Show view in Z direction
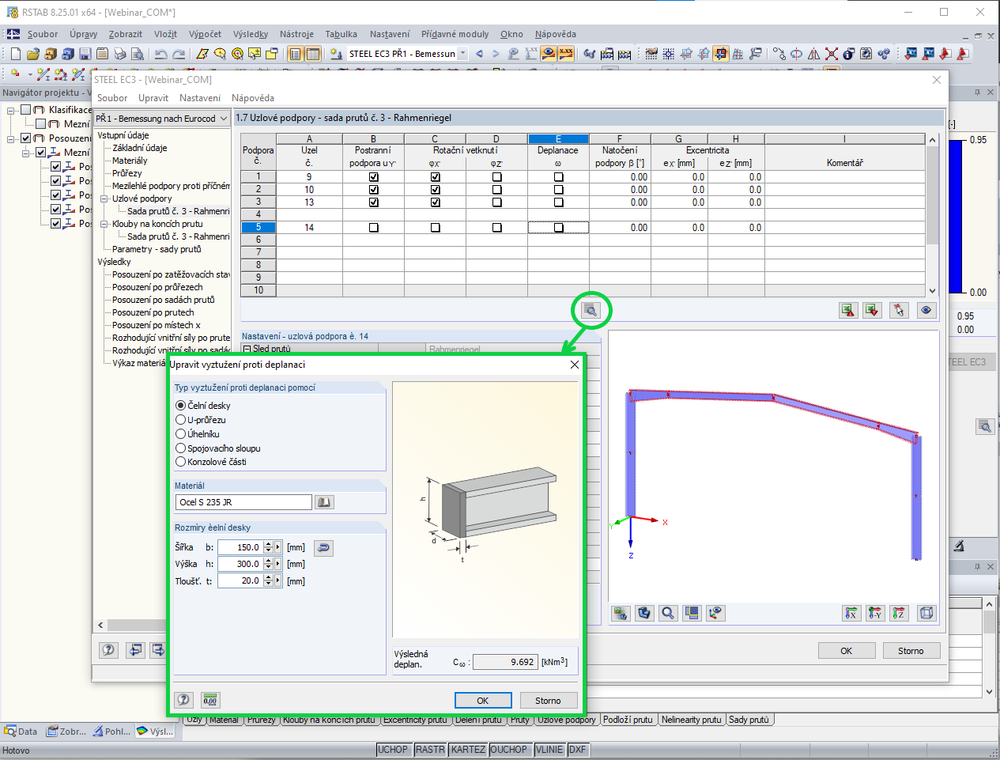Screen dimensions: 1000x760 pos(899,613)
